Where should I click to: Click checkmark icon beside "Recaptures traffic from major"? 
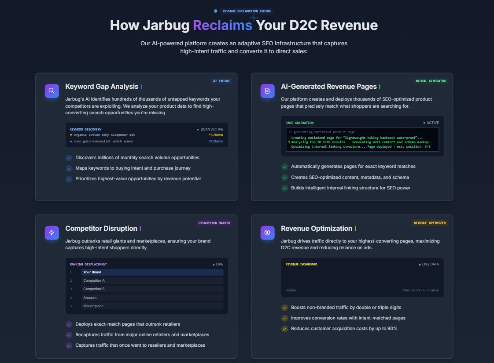click(x=69, y=335)
